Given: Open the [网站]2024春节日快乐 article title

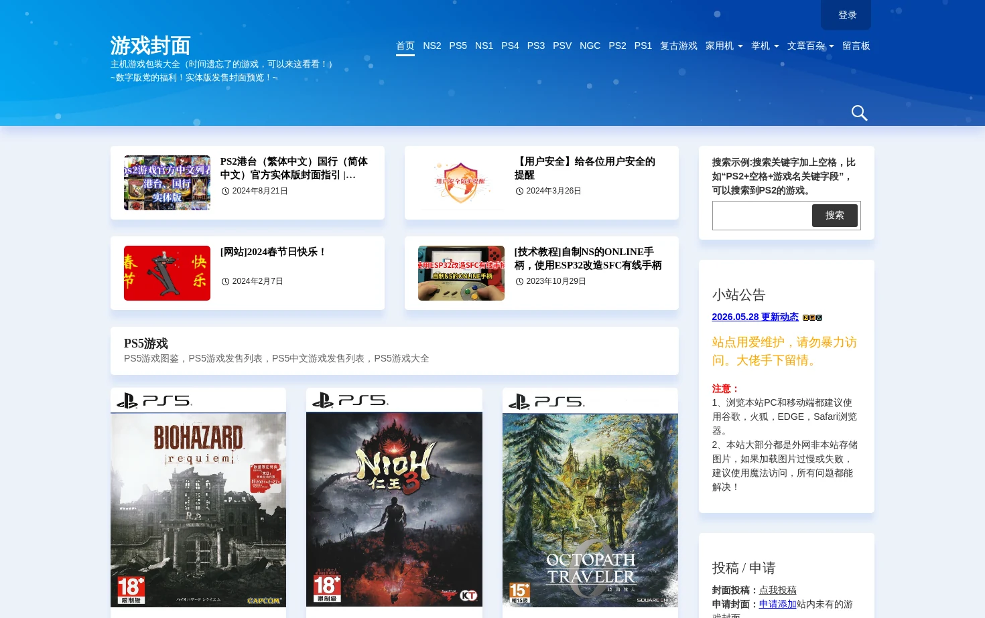Looking at the screenshot, I should [x=273, y=252].
